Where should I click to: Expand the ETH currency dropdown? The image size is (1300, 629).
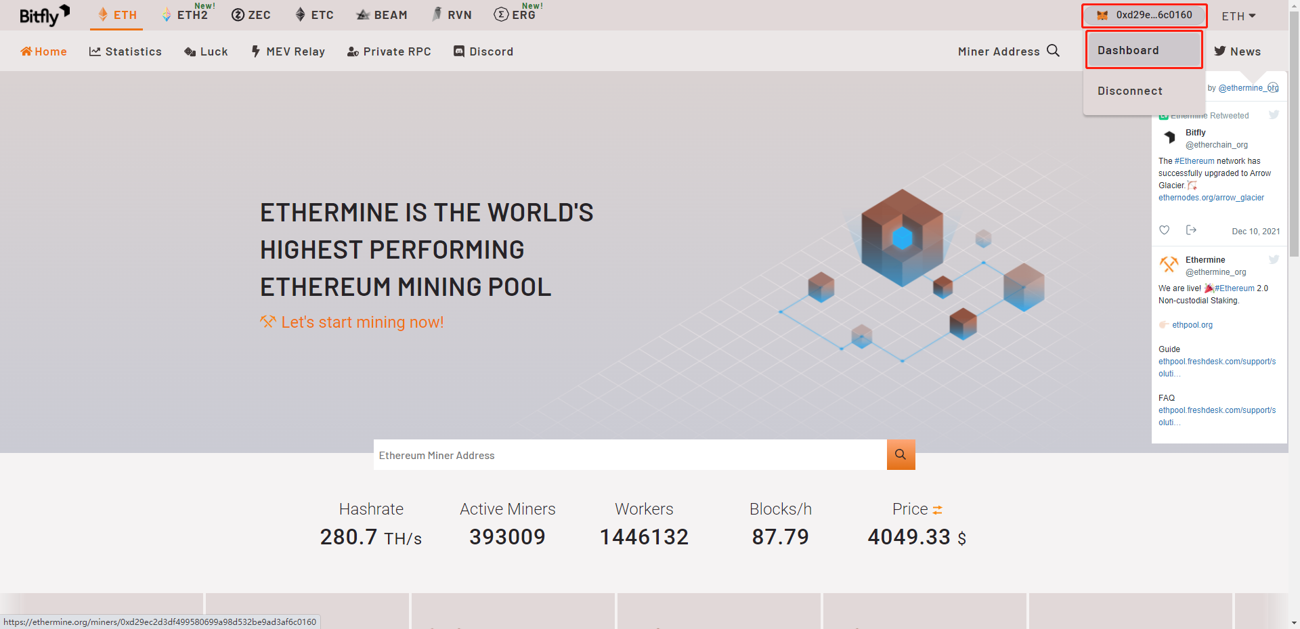pos(1238,16)
